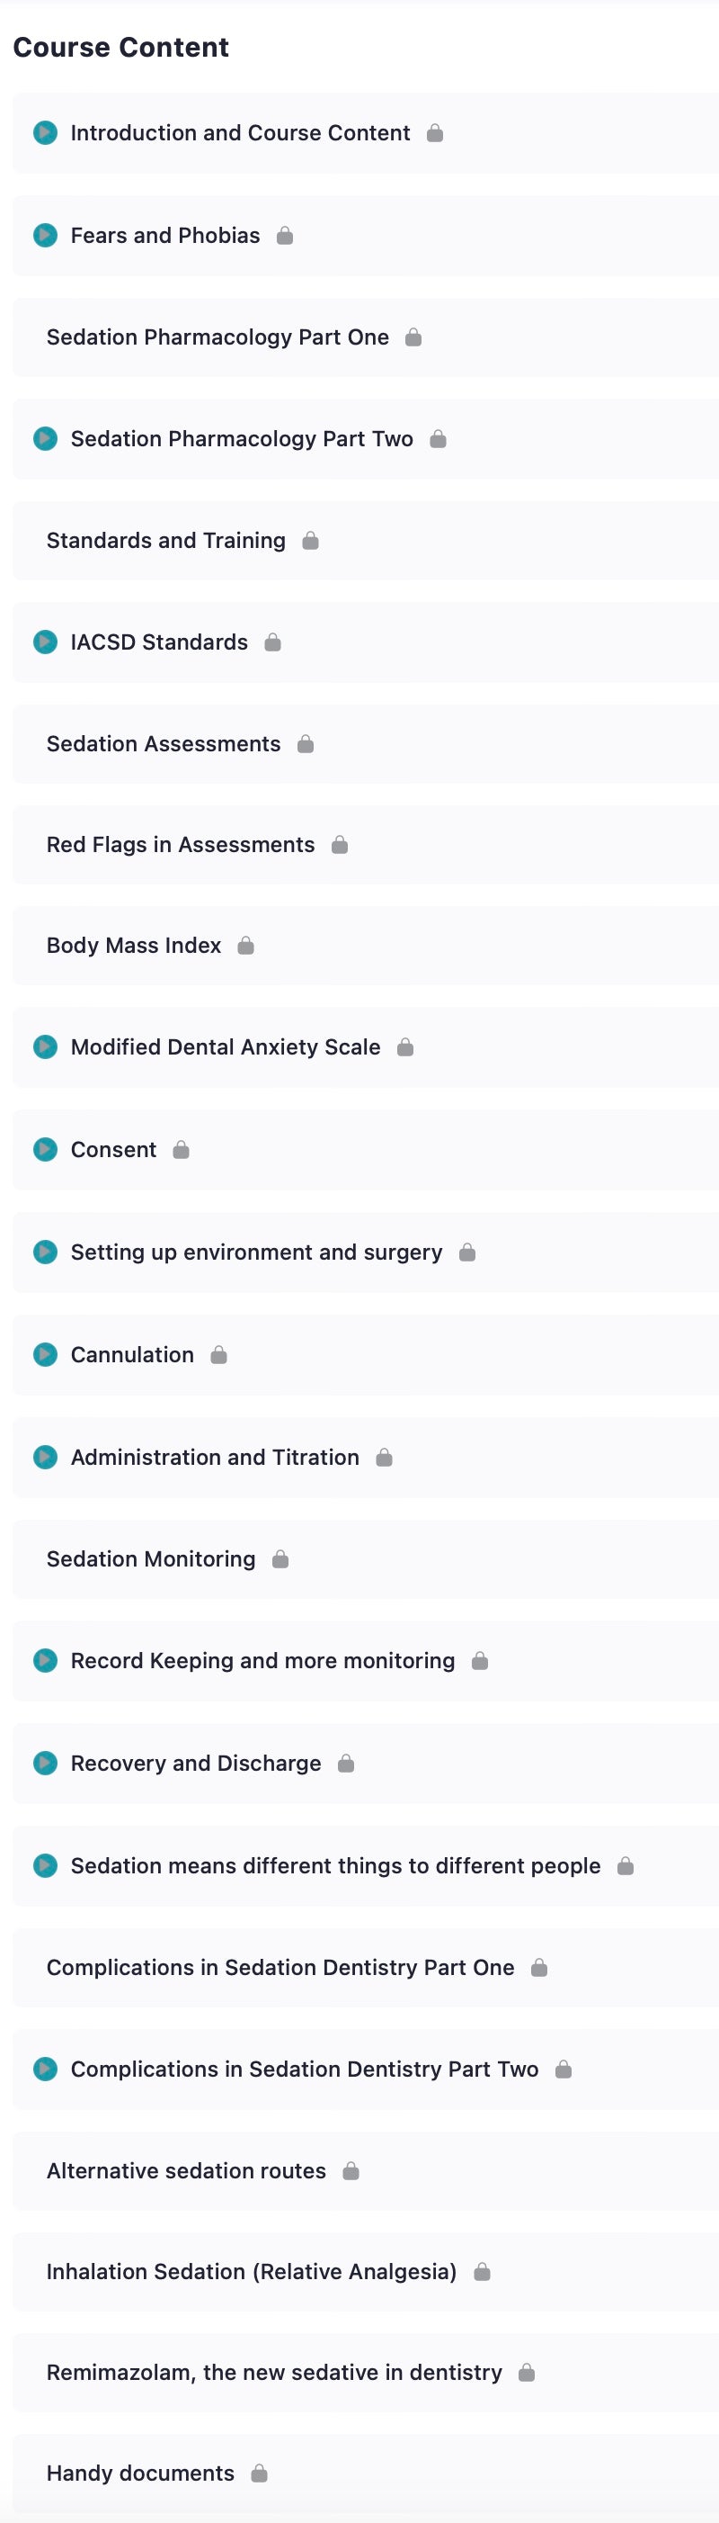The image size is (719, 2523).
Task: Open Red Flags in Assessments lesson
Action: coord(181,844)
